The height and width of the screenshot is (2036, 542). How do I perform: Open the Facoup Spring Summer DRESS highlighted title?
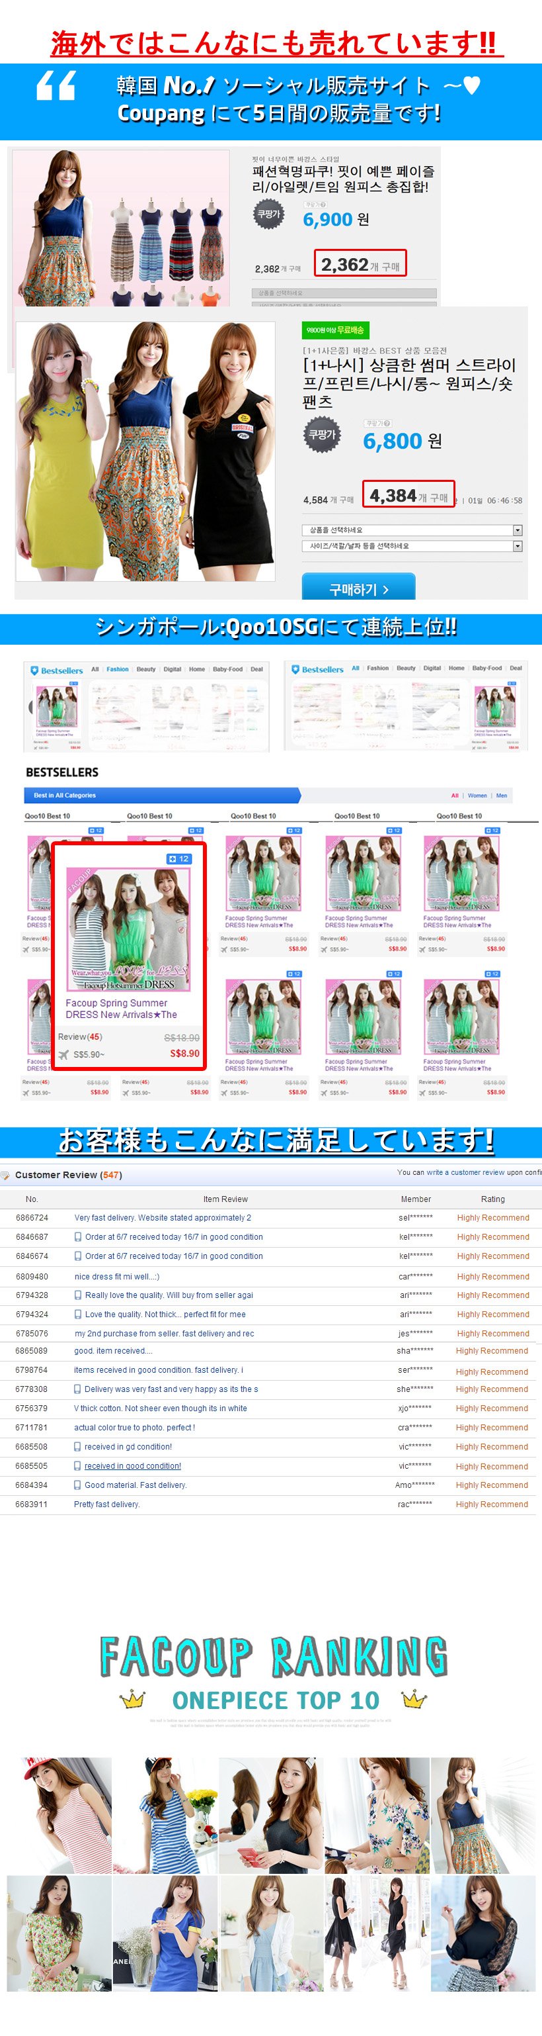click(121, 1009)
